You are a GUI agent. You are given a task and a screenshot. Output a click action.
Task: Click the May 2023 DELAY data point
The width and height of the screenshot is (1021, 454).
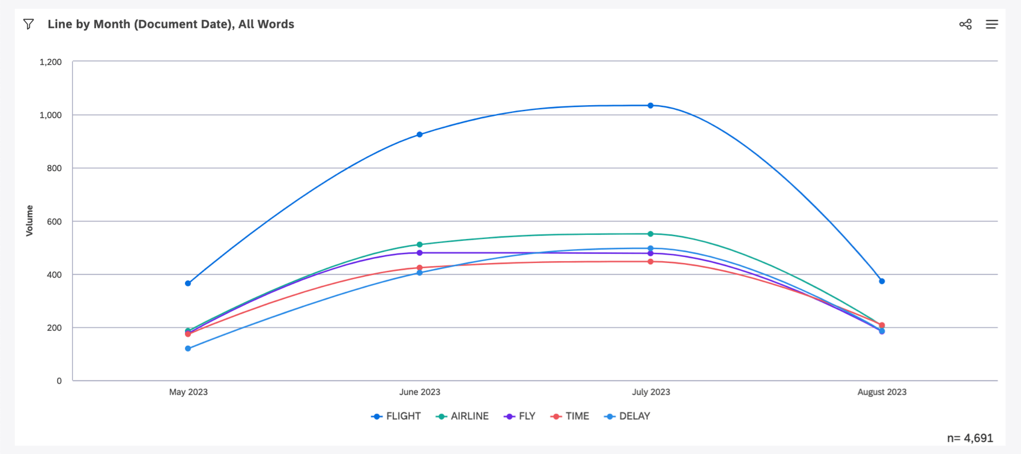tap(187, 348)
